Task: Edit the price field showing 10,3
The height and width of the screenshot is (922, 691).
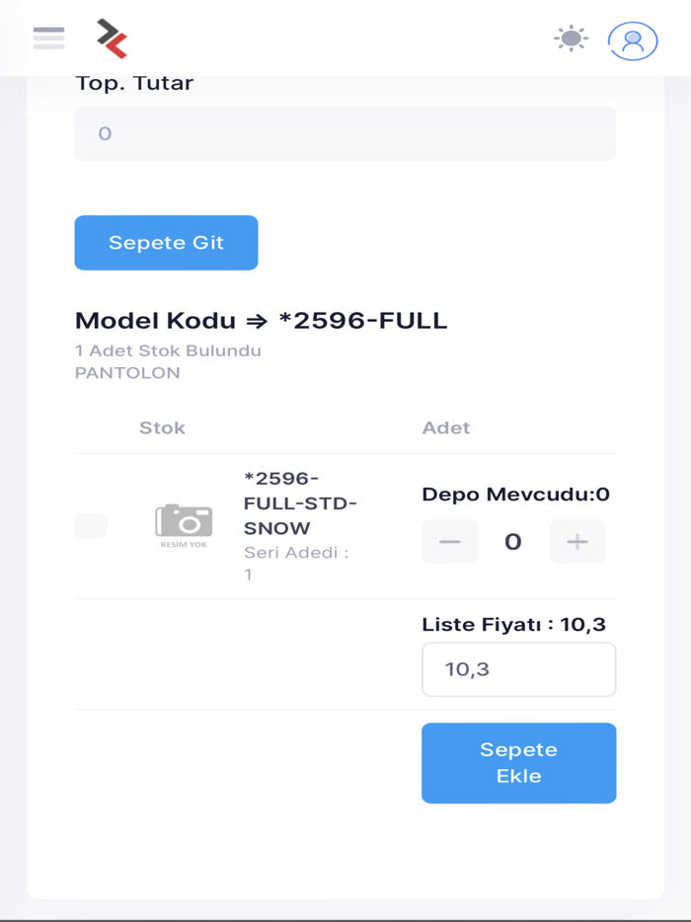Action: [x=518, y=669]
